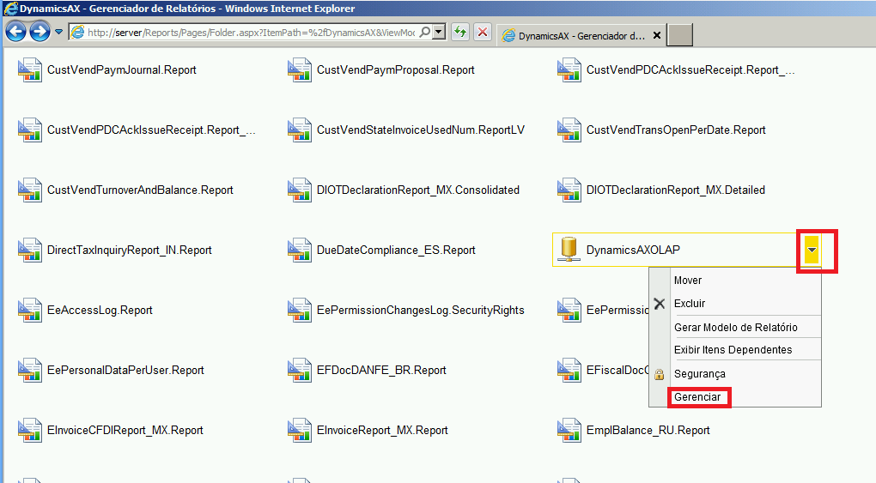Viewport: 876px width, 483px height.
Task: Click the CustVendTurnoverAndBalance.Report icon
Action: [x=29, y=190]
